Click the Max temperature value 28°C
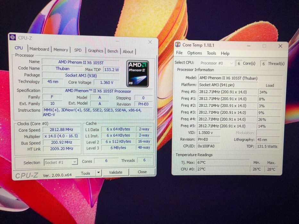Image resolution: width=299 pixels, height=224 pixels. coord(271,169)
